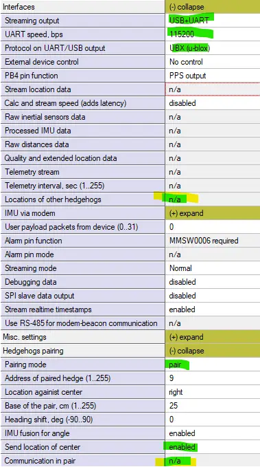This screenshot has height=467, width=260.
Task: Collapse the Hedgehogs pairing section
Action: [x=213, y=351]
